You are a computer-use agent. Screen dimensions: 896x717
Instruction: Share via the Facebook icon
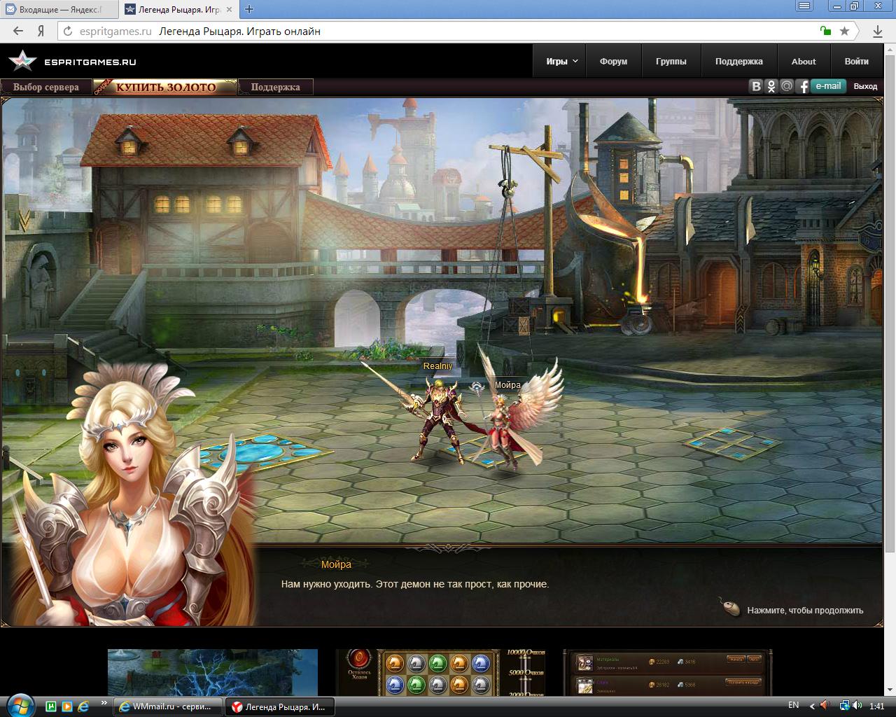pyautogui.click(x=803, y=86)
